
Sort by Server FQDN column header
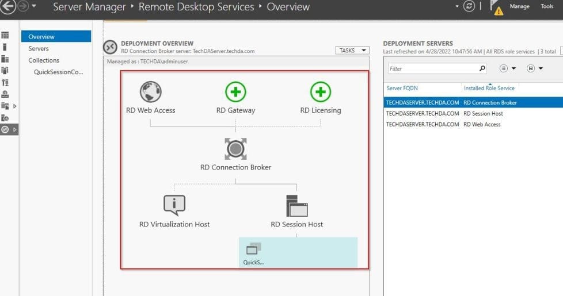tap(403, 88)
